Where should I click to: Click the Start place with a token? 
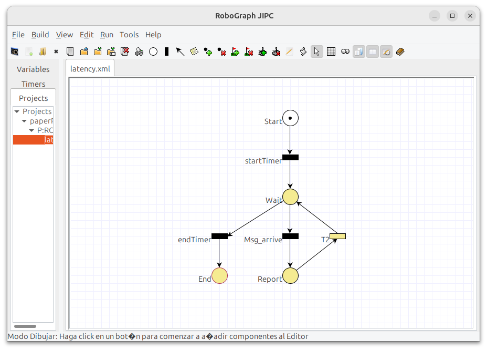coord(290,118)
